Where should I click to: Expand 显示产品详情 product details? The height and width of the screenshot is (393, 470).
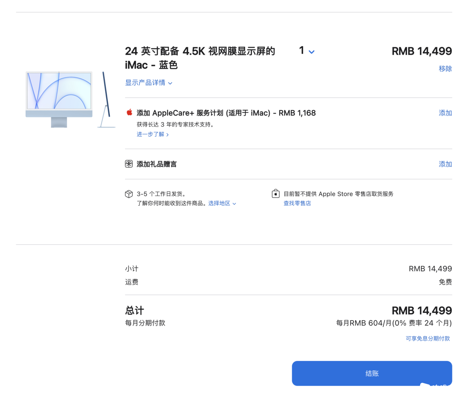[149, 83]
